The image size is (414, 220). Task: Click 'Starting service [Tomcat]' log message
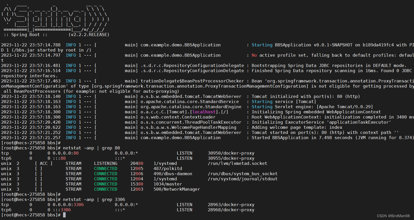coord(284,101)
